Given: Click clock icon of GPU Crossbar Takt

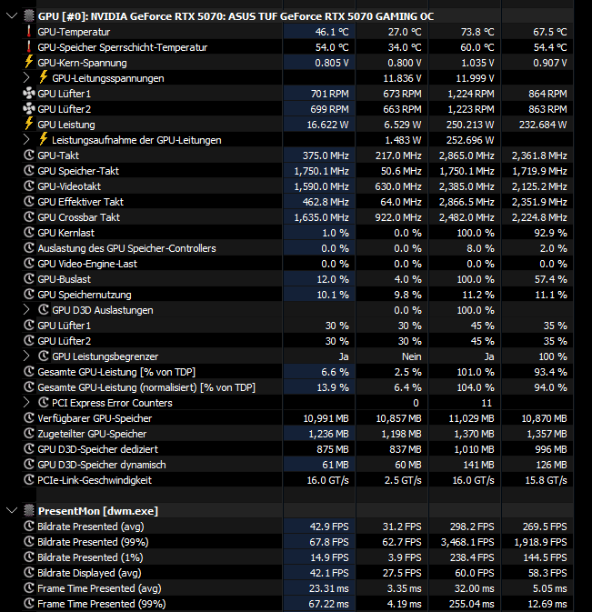Looking at the screenshot, I should (29, 217).
